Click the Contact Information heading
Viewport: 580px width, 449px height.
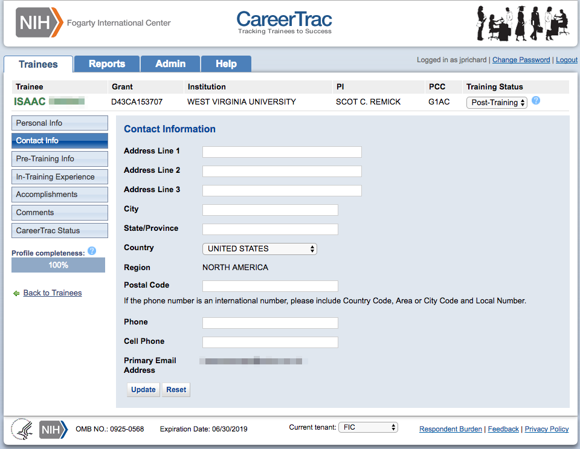(x=169, y=129)
